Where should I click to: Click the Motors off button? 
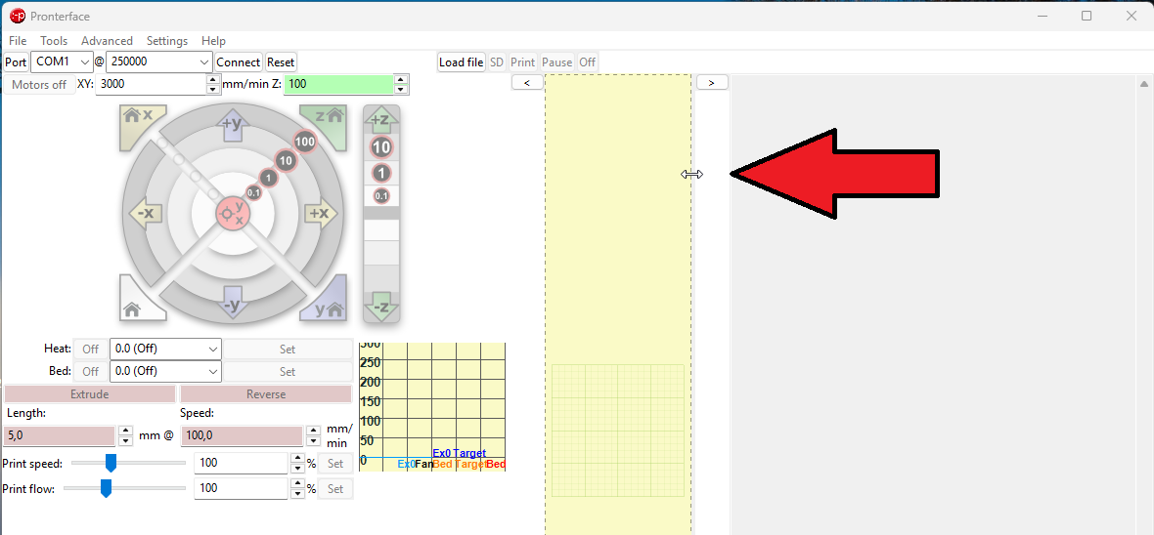tap(39, 85)
